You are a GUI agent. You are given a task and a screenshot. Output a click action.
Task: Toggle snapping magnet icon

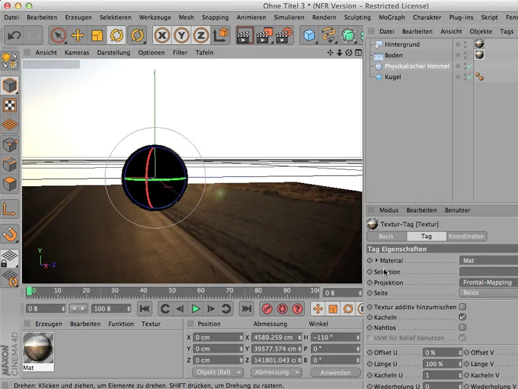[10, 235]
